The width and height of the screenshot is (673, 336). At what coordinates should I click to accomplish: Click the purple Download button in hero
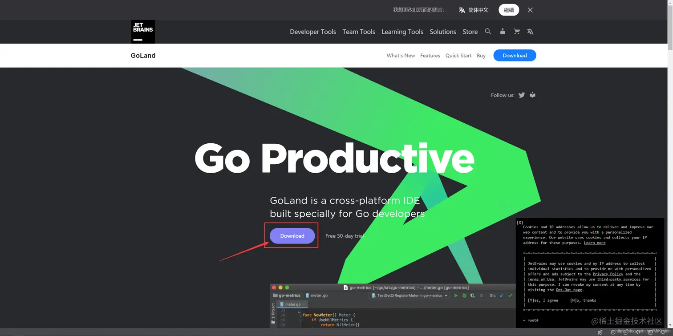(x=292, y=236)
